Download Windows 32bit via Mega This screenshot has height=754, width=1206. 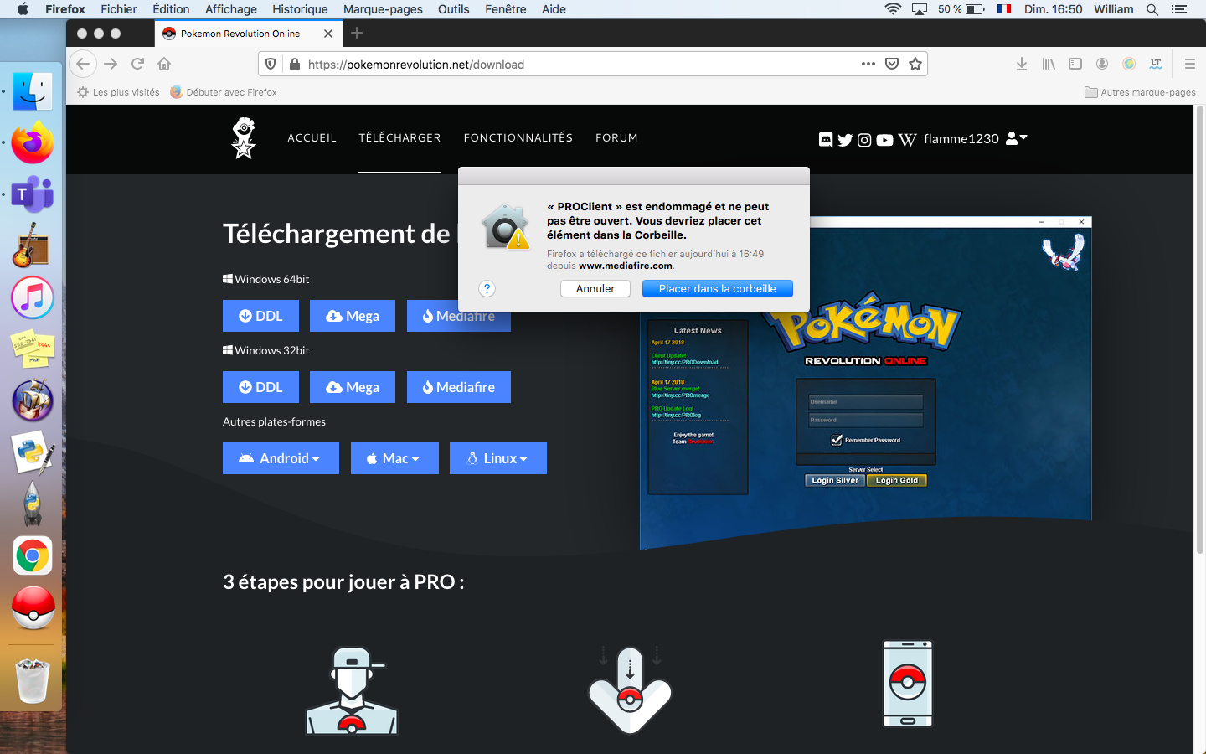click(x=353, y=387)
